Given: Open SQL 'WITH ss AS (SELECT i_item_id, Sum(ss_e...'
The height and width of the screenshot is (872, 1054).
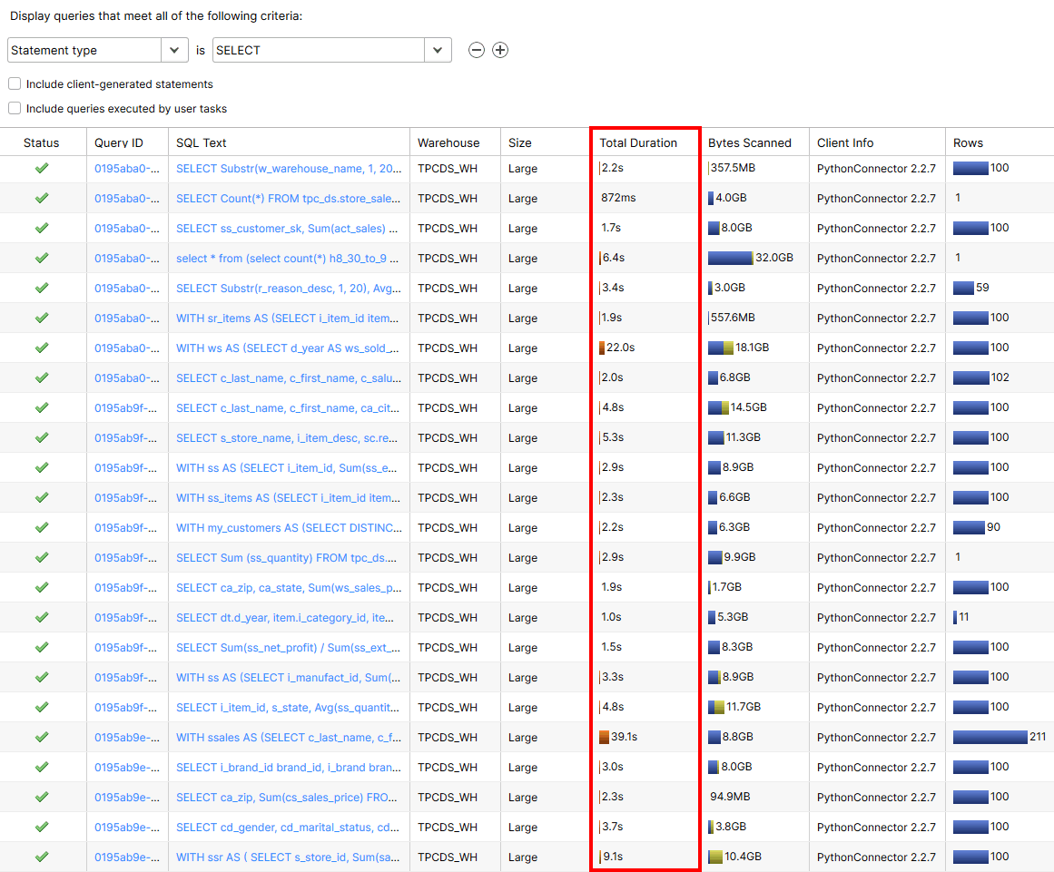Looking at the screenshot, I should click(286, 467).
